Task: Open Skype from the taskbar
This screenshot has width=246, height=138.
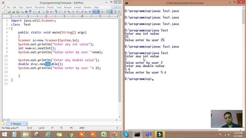Action: pos(126,135)
